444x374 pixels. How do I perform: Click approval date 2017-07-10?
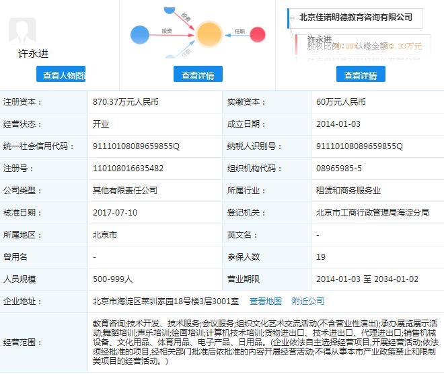(x=115, y=213)
